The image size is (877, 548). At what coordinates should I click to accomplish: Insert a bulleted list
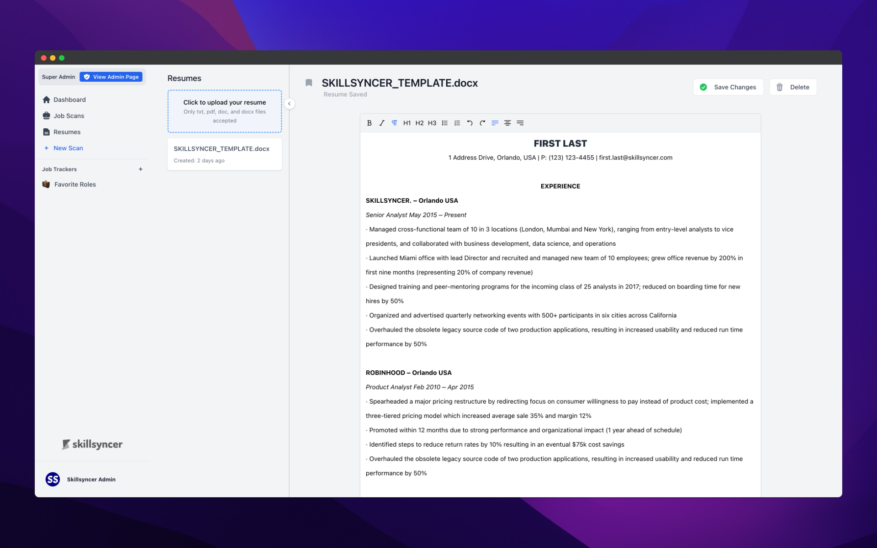[x=444, y=123]
